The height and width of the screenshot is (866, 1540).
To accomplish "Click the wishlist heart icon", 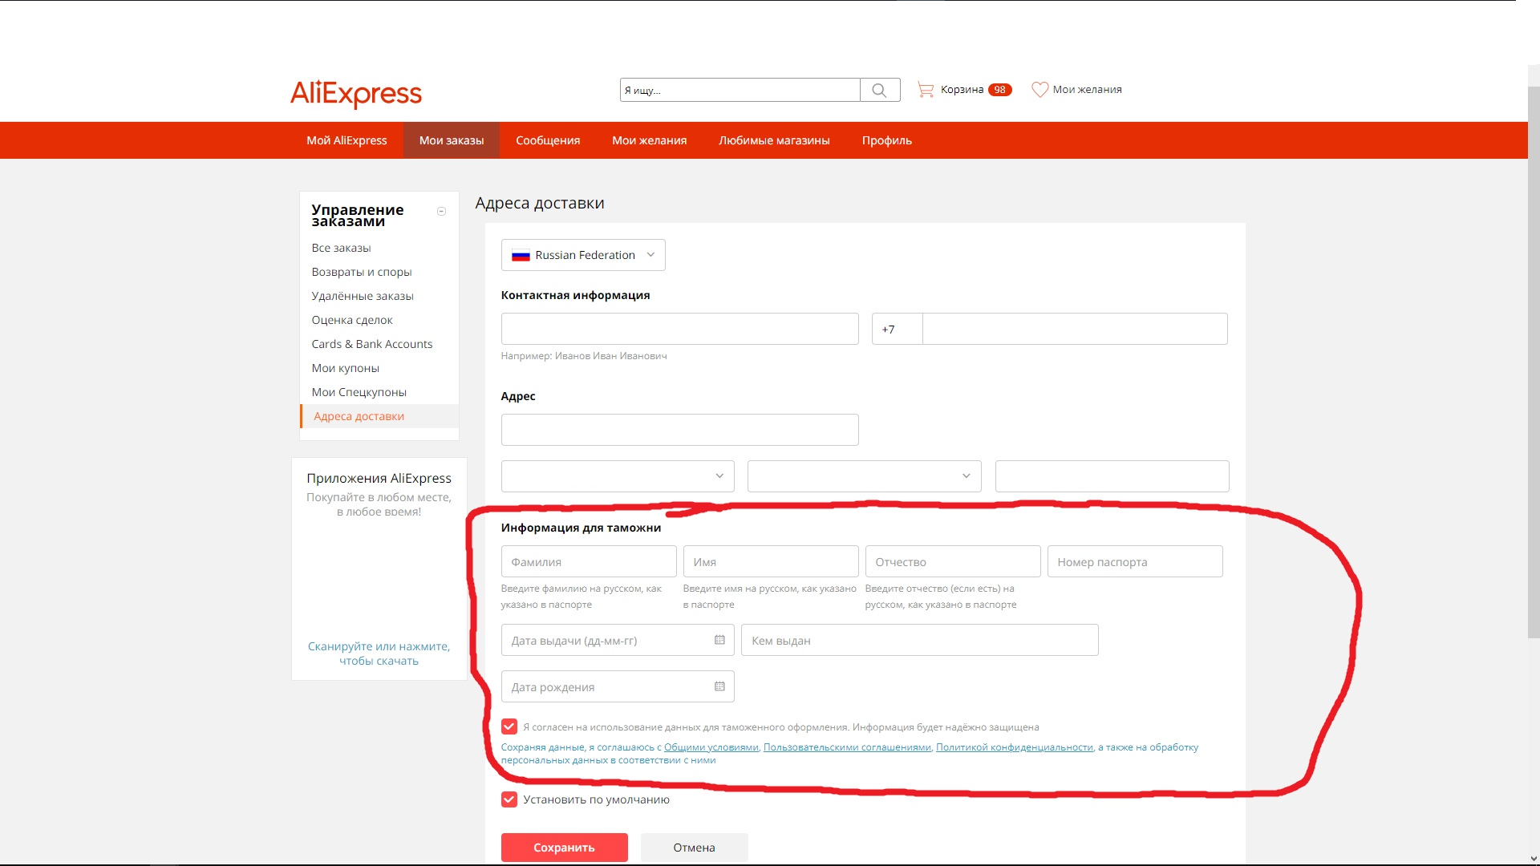I will pyautogui.click(x=1039, y=90).
